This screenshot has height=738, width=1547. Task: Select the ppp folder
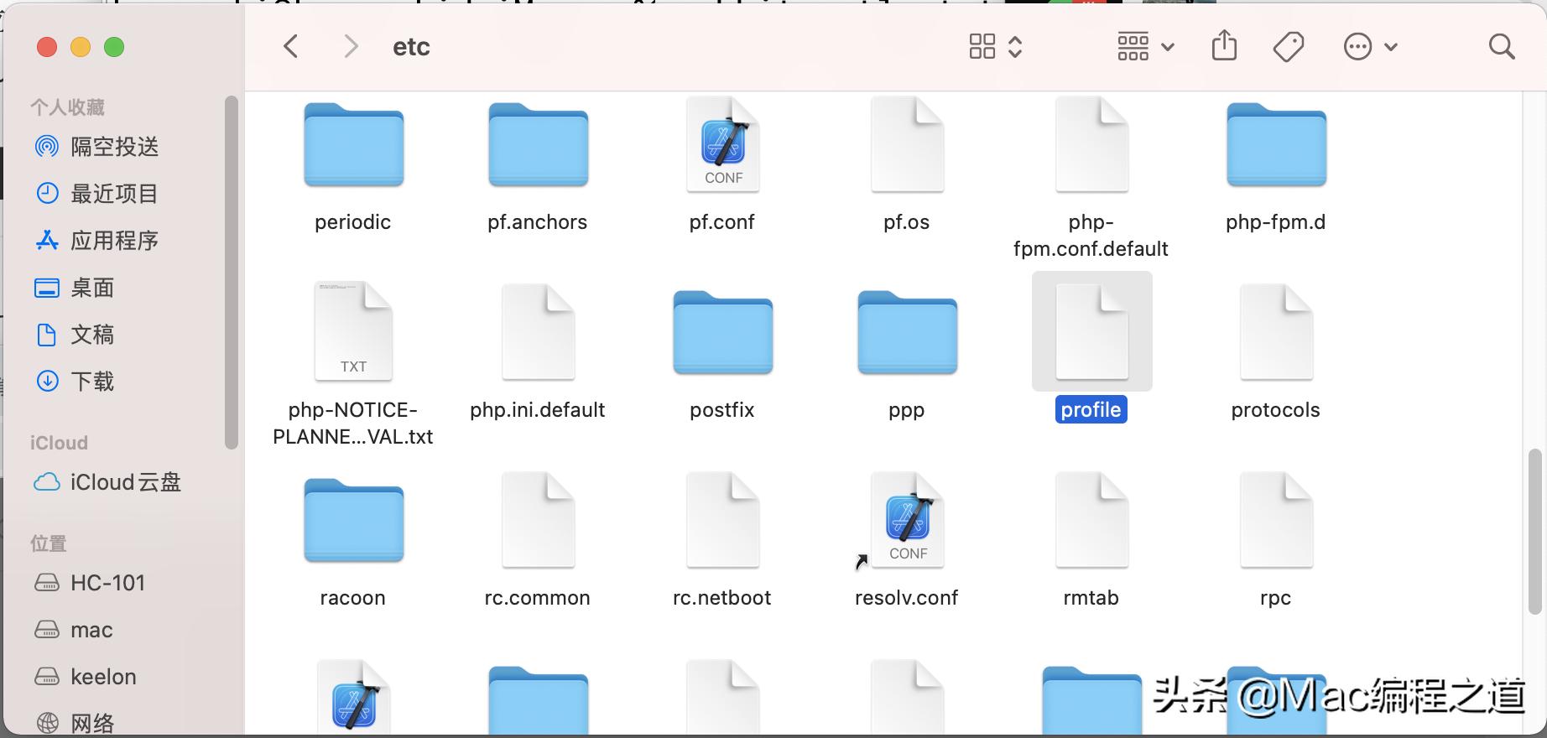907,332
